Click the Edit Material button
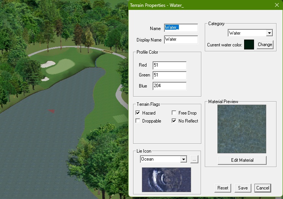The height and width of the screenshot is (199, 283). 242,160
